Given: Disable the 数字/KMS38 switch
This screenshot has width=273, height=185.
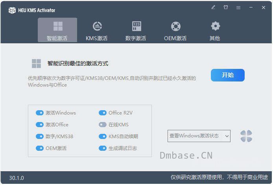Looking at the screenshot, I should tap(39, 137).
